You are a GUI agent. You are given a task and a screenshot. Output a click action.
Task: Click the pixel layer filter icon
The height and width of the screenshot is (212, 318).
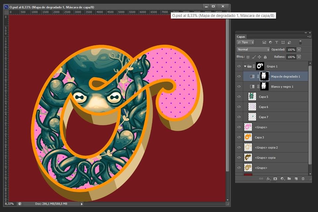pos(264,42)
